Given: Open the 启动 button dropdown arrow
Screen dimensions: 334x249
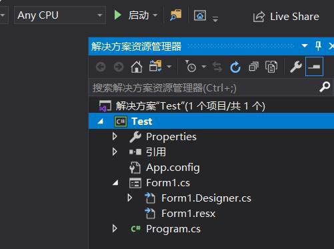Looking at the screenshot, I should coord(155,15).
